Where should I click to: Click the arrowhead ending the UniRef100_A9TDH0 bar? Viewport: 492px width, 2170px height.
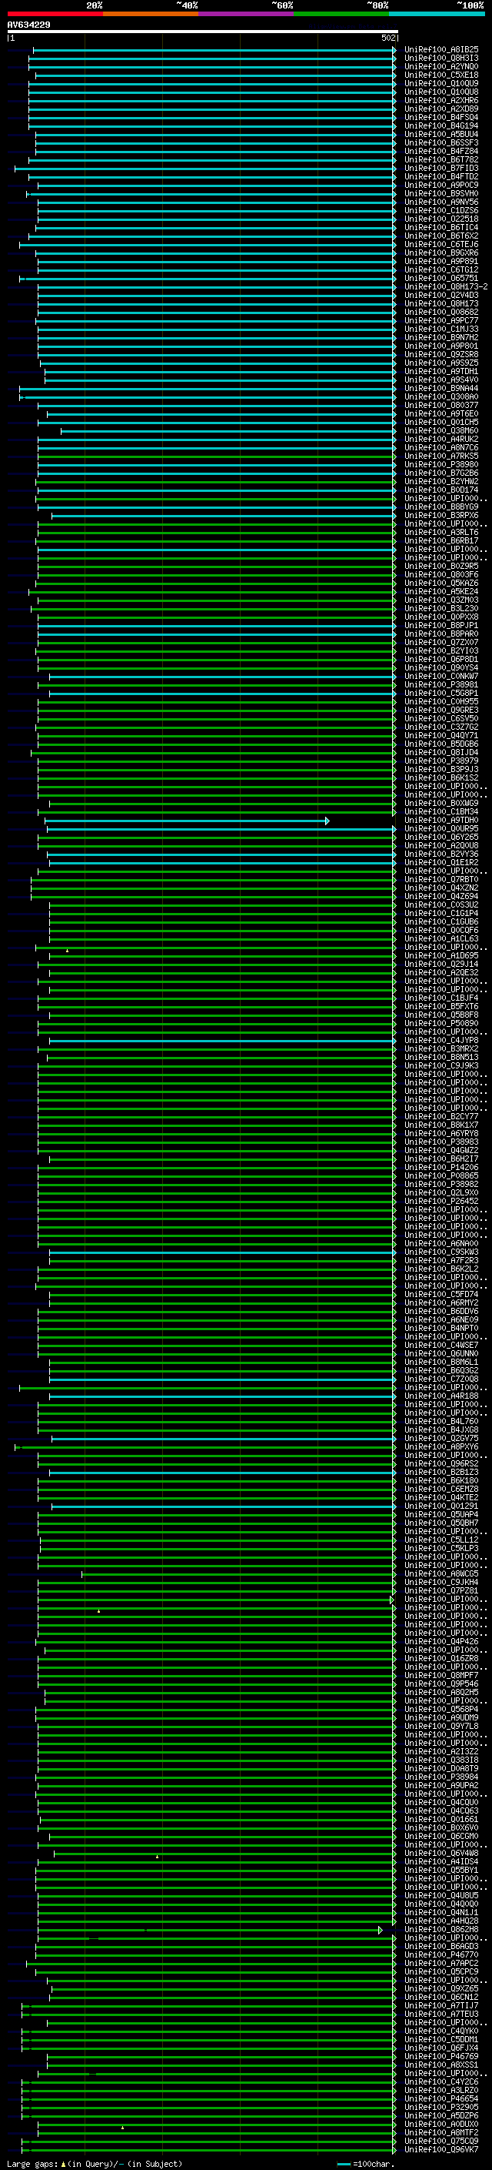pyautogui.click(x=327, y=821)
